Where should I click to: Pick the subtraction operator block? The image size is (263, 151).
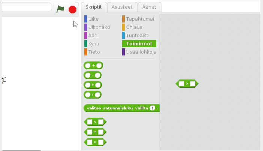[93, 75]
